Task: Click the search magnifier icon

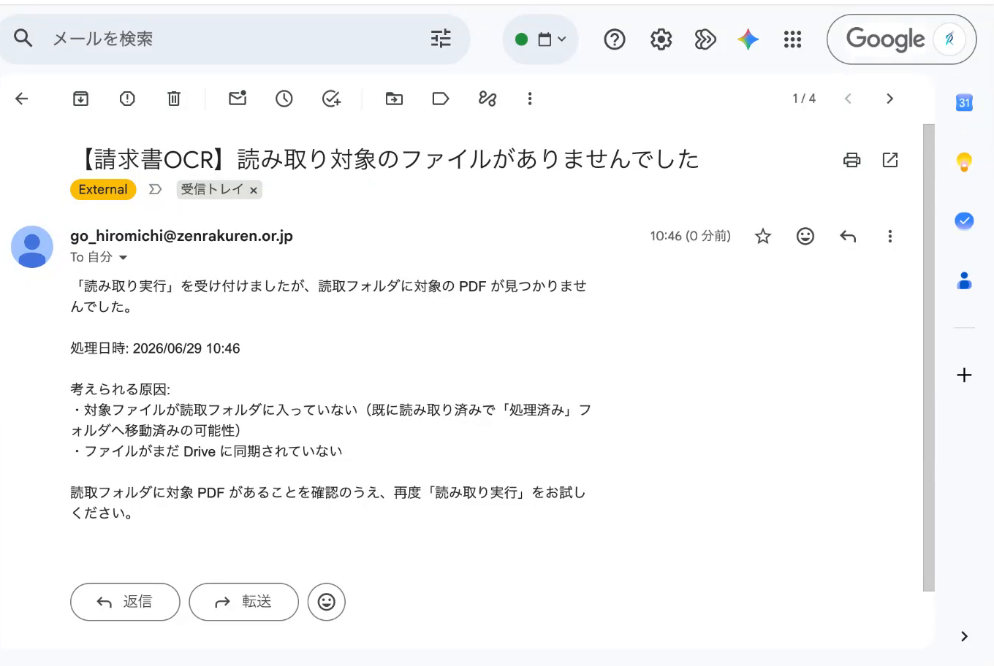Action: (x=23, y=38)
